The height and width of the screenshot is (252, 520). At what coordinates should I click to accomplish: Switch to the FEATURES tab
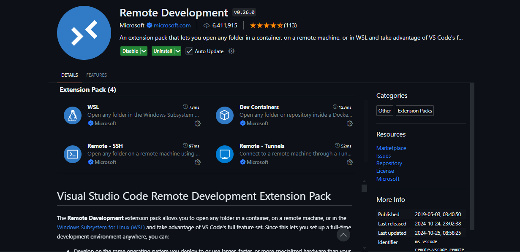[x=96, y=75]
